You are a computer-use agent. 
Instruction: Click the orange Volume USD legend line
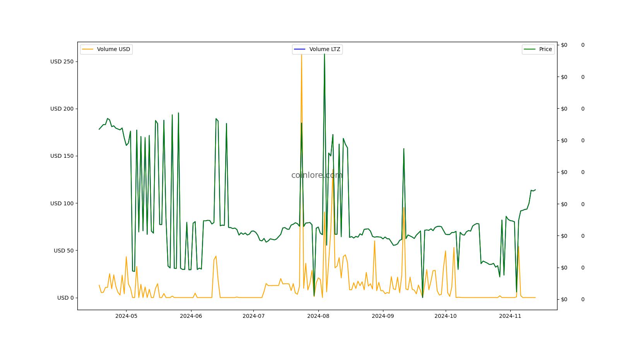(x=88, y=49)
